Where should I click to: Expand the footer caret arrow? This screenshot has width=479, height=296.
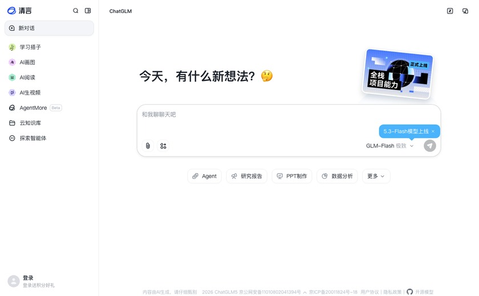point(305,293)
